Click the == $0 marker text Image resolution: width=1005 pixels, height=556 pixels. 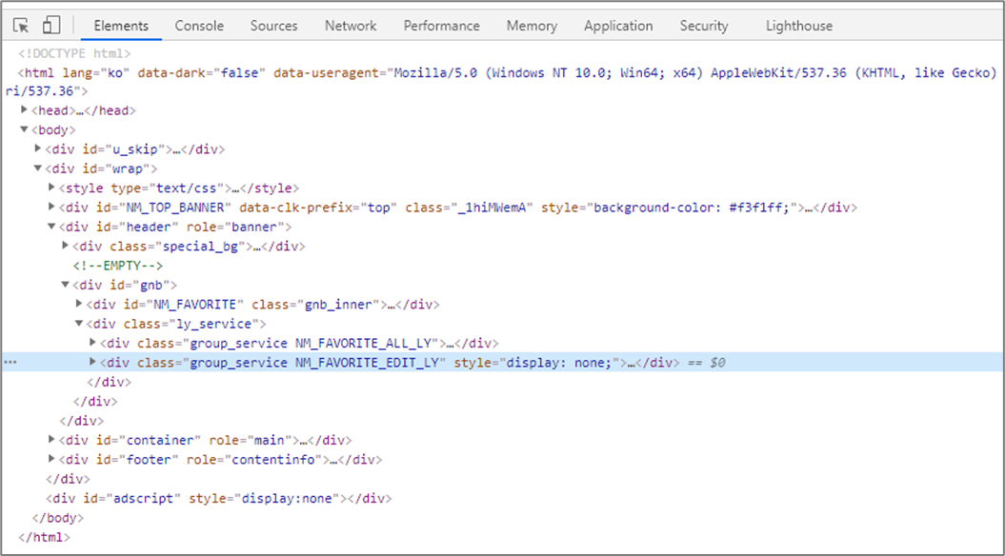[706, 363]
